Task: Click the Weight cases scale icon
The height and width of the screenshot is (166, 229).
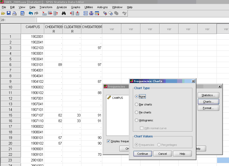Action: pos(91,13)
